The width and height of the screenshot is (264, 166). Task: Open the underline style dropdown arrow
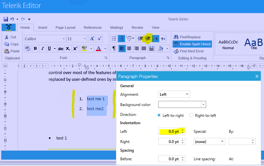[x=55, y=49]
